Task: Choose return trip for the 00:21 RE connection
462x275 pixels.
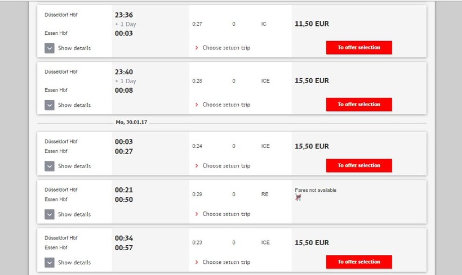Action: [x=226, y=214]
